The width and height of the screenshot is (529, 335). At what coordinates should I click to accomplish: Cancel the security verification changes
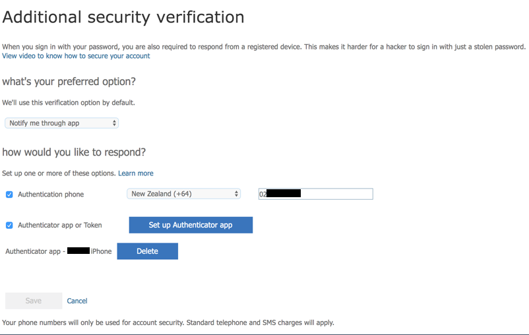point(77,301)
